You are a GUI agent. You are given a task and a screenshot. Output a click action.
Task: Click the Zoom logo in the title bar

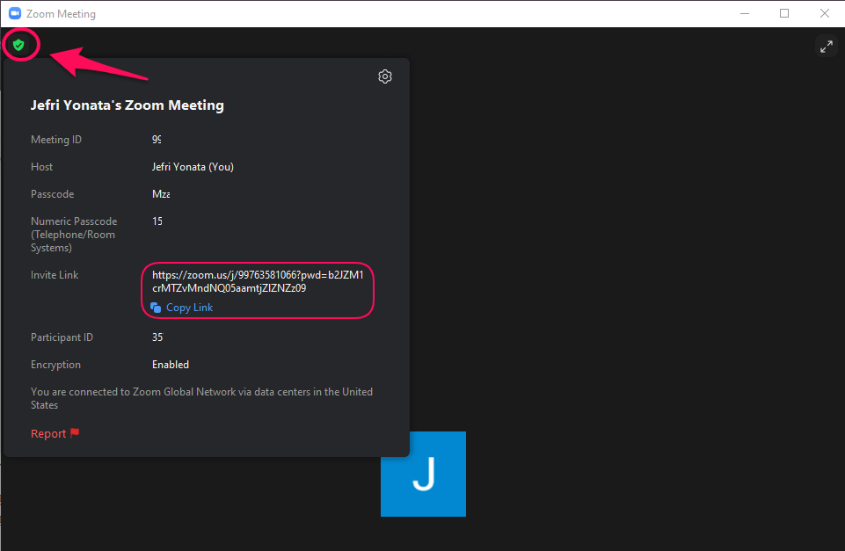tap(15, 13)
